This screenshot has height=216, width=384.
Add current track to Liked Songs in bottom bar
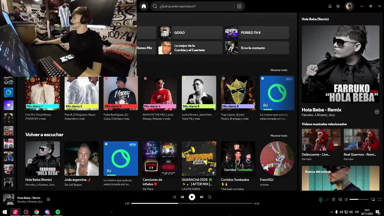point(48,199)
